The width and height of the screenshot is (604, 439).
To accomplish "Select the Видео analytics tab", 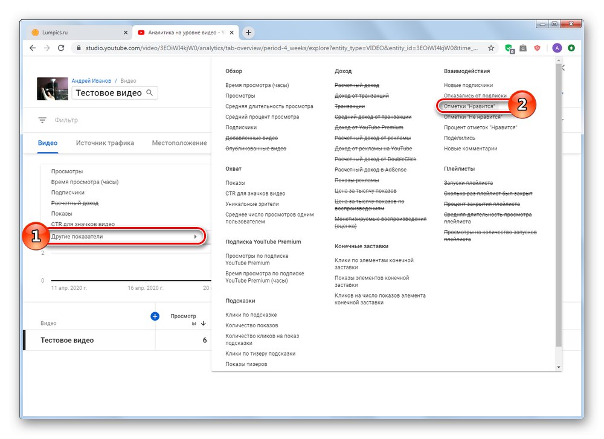I will 48,143.
